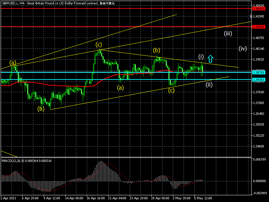Click the 9 Apr 12:00 time label
Image resolution: width=269 pixels, height=202 pixels.
tap(52, 198)
